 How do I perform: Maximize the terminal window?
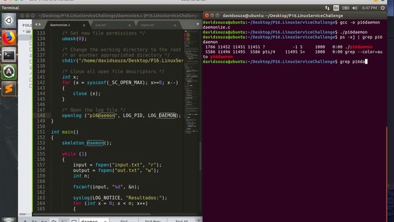pyautogui.click(x=217, y=15)
